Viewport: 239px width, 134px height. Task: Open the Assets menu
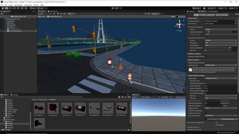[11, 5]
